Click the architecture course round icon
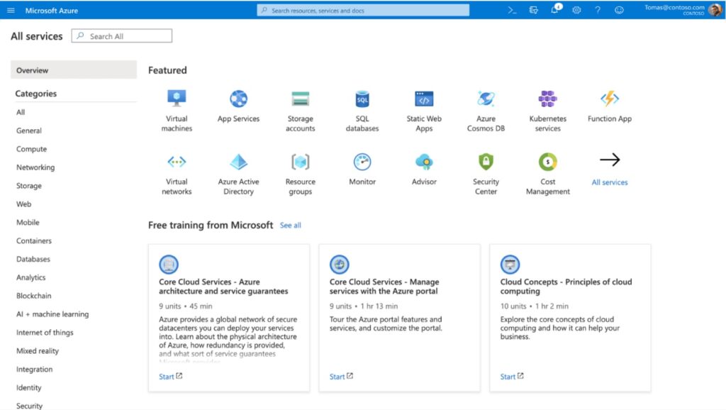Screen dimensions: 726x410 pos(169,264)
